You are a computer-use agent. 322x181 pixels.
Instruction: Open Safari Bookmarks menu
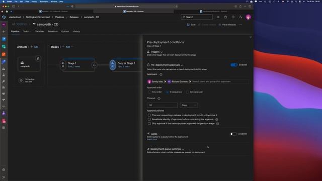[44, 2]
